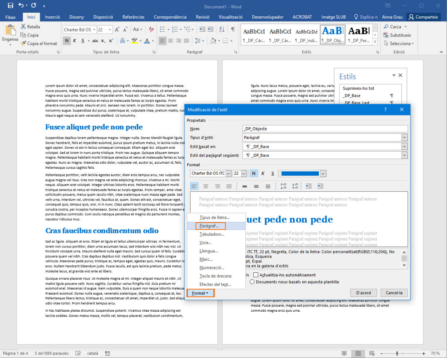Enable Actualitza-ho automàticament checkbox
Viewport: 447px width, 358px height.
point(256,275)
